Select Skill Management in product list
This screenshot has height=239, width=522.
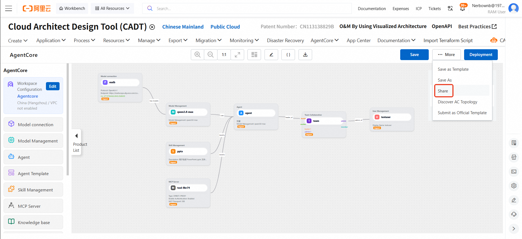point(33,190)
